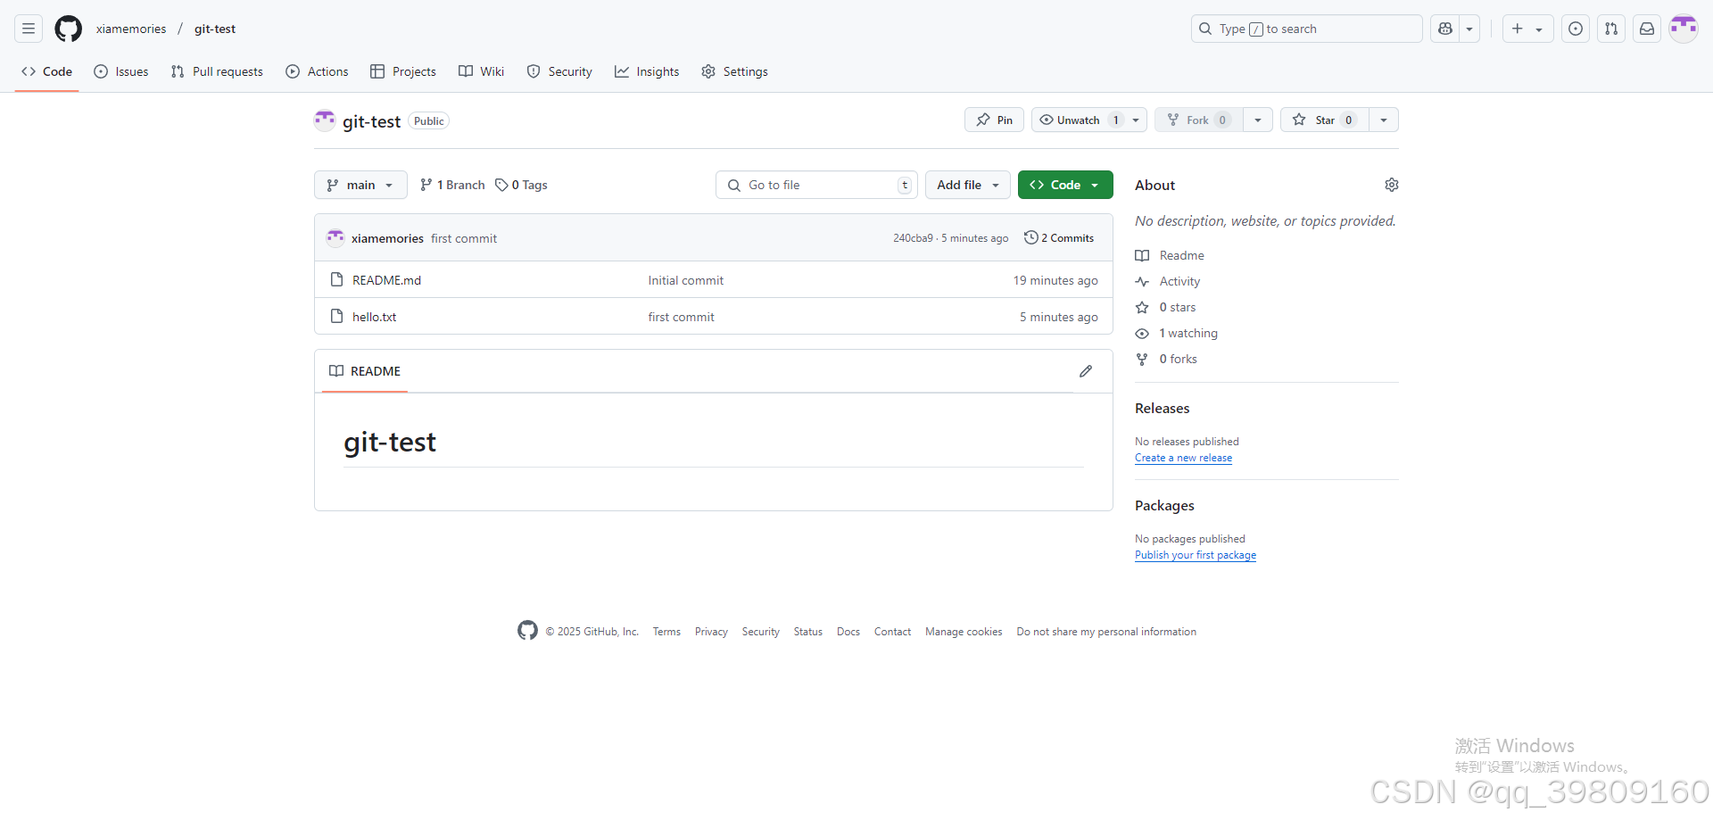The width and height of the screenshot is (1713, 820).
Task: Open xiamemories commit author link
Action: [387, 238]
